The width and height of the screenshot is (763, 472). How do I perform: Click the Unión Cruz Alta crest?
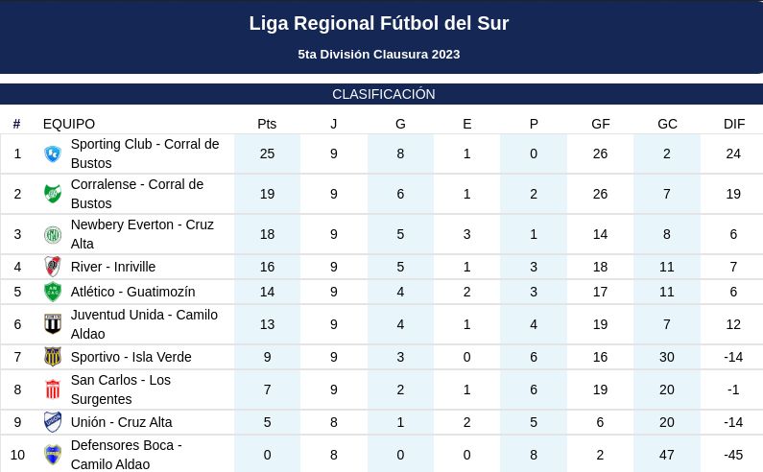(53, 422)
